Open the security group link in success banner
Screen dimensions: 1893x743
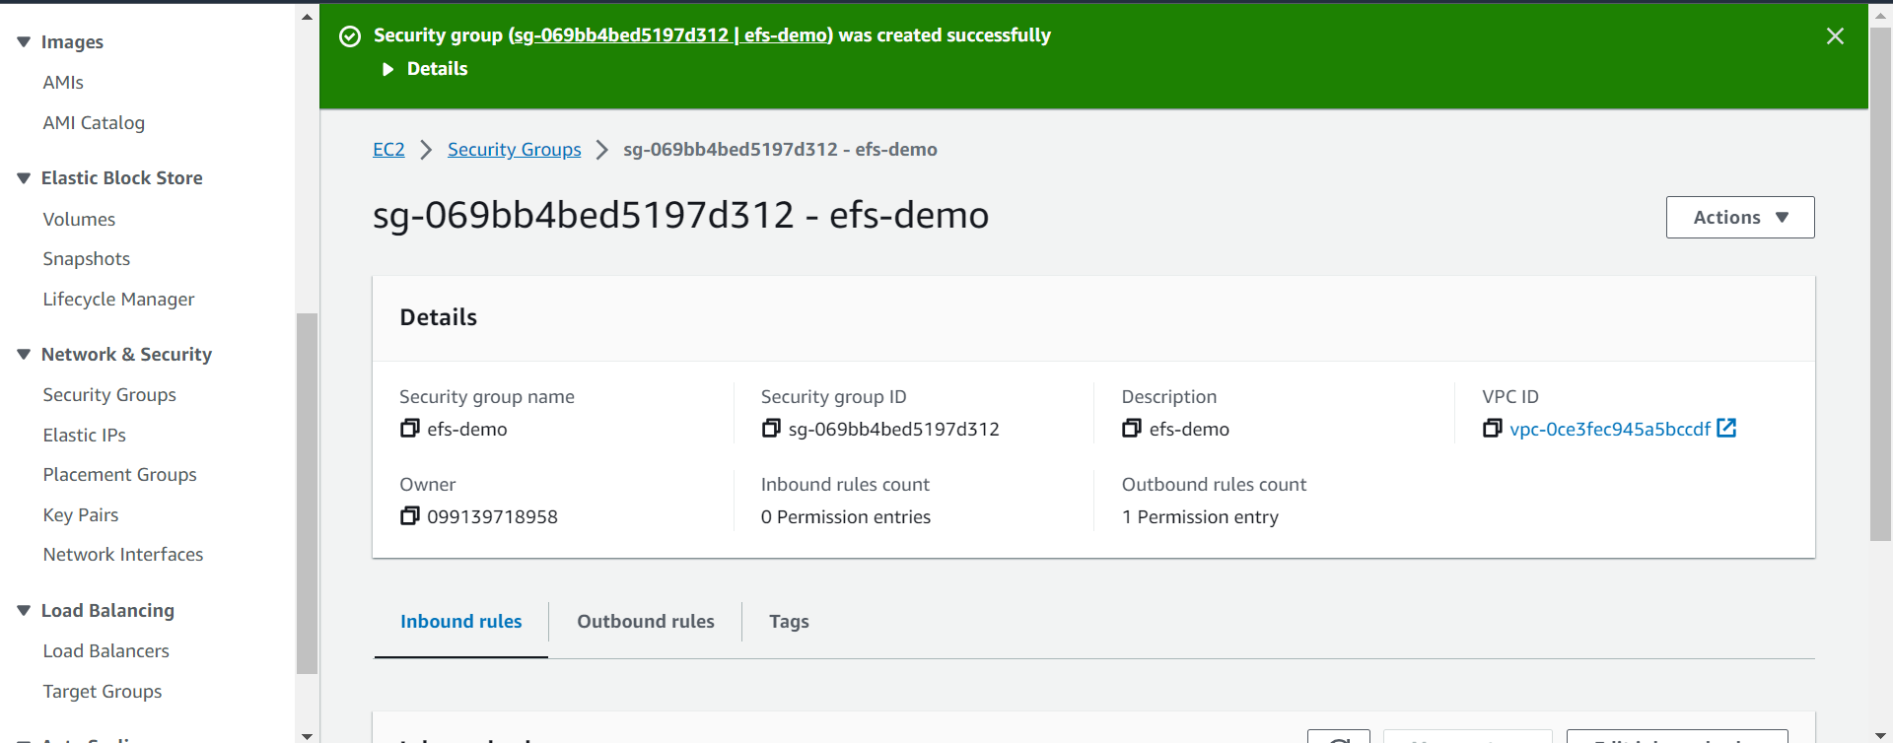(x=670, y=35)
